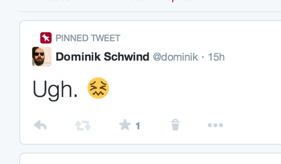Open the tweet permalink via 15h timestamp

point(216,57)
